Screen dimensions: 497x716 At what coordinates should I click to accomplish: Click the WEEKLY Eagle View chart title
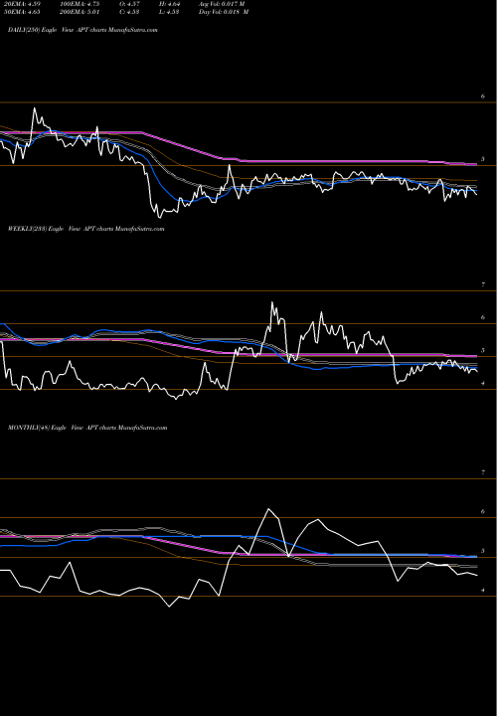85,229
